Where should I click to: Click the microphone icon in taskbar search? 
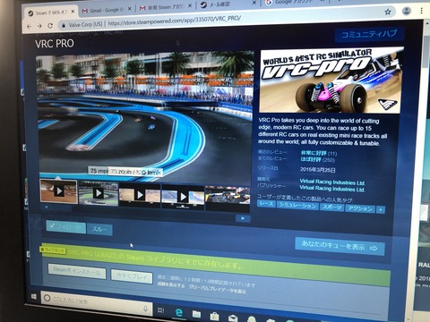(145, 309)
